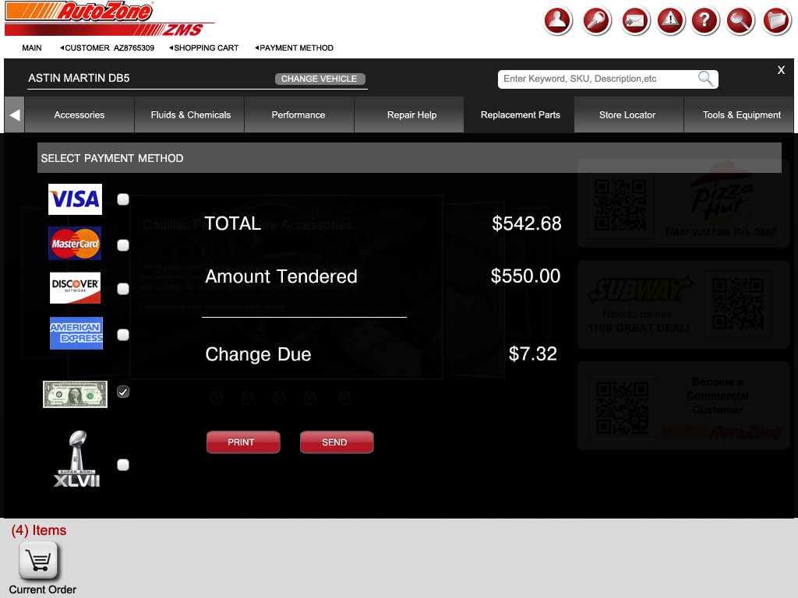Open the mail envelope icon

pos(635,21)
